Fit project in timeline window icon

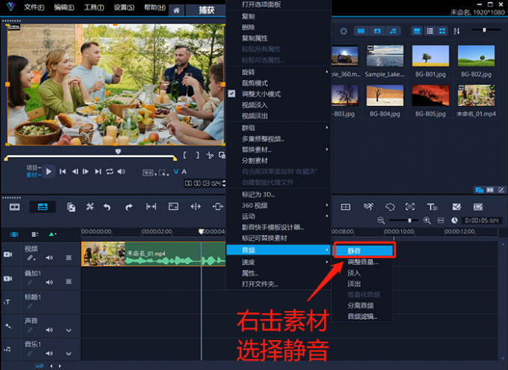pyautogui.click(x=441, y=221)
